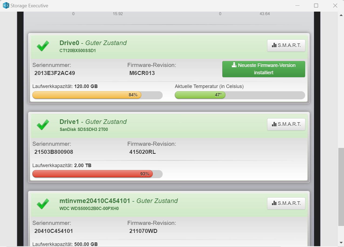Click the vertical scrollbar thumb
Screen dimensions: 344x247
click(341, 187)
